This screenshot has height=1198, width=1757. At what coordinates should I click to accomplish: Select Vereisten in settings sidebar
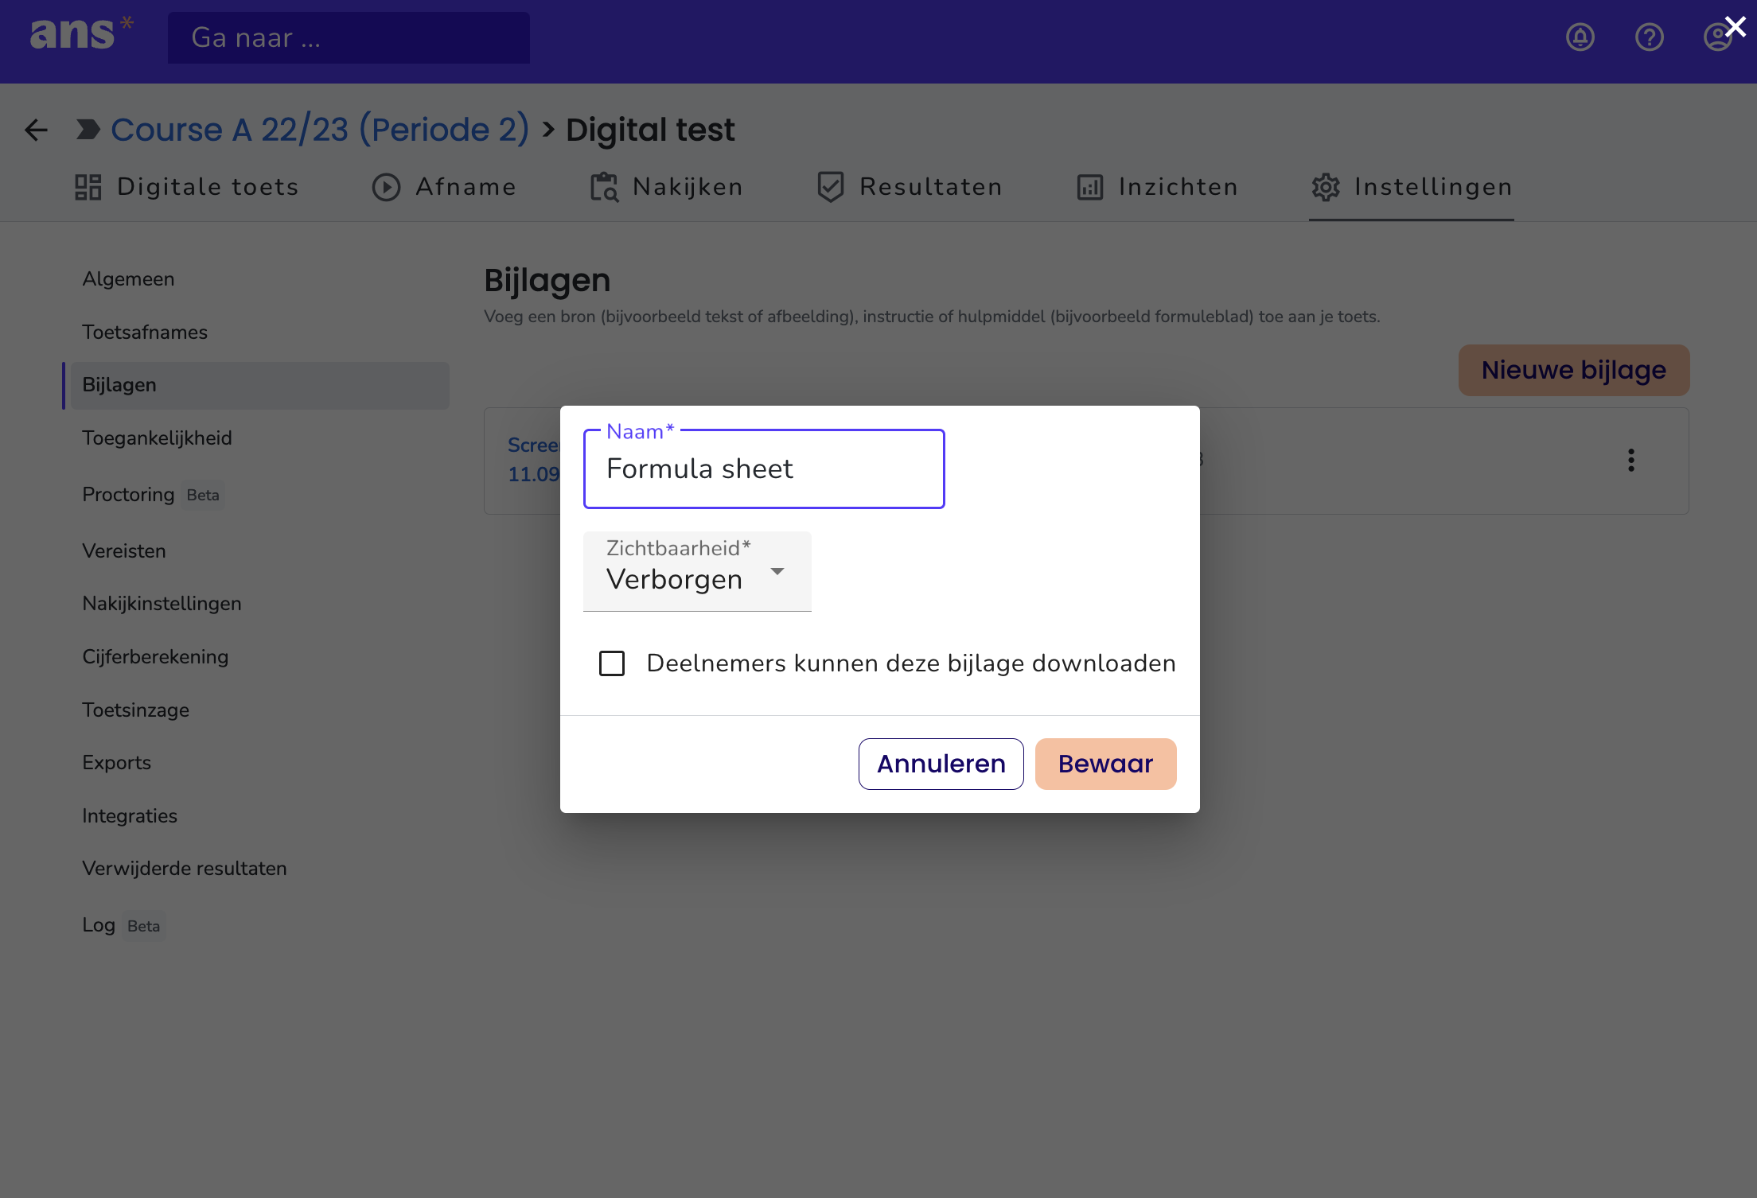(124, 551)
